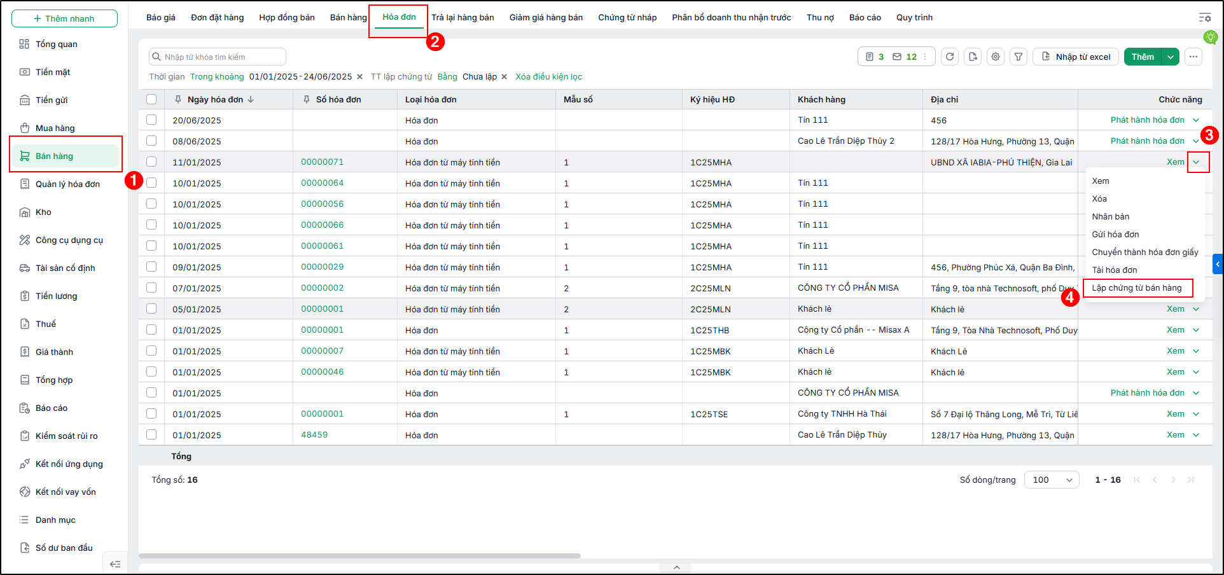This screenshot has height=575, width=1224.
Task: Switch to the Đơn đặt hàng tab
Action: click(218, 17)
